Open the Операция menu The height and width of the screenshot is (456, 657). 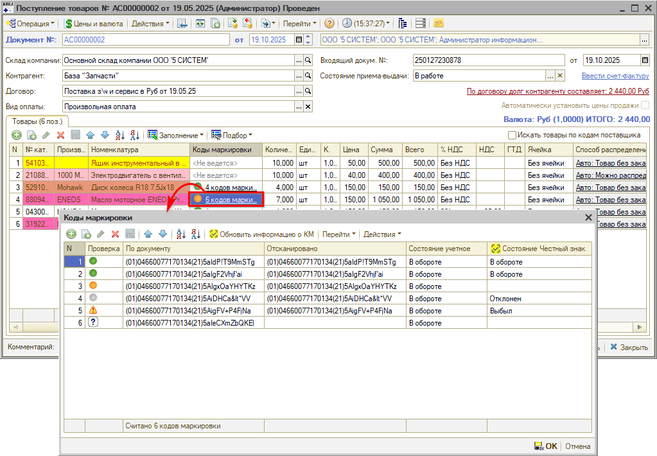coord(31,24)
